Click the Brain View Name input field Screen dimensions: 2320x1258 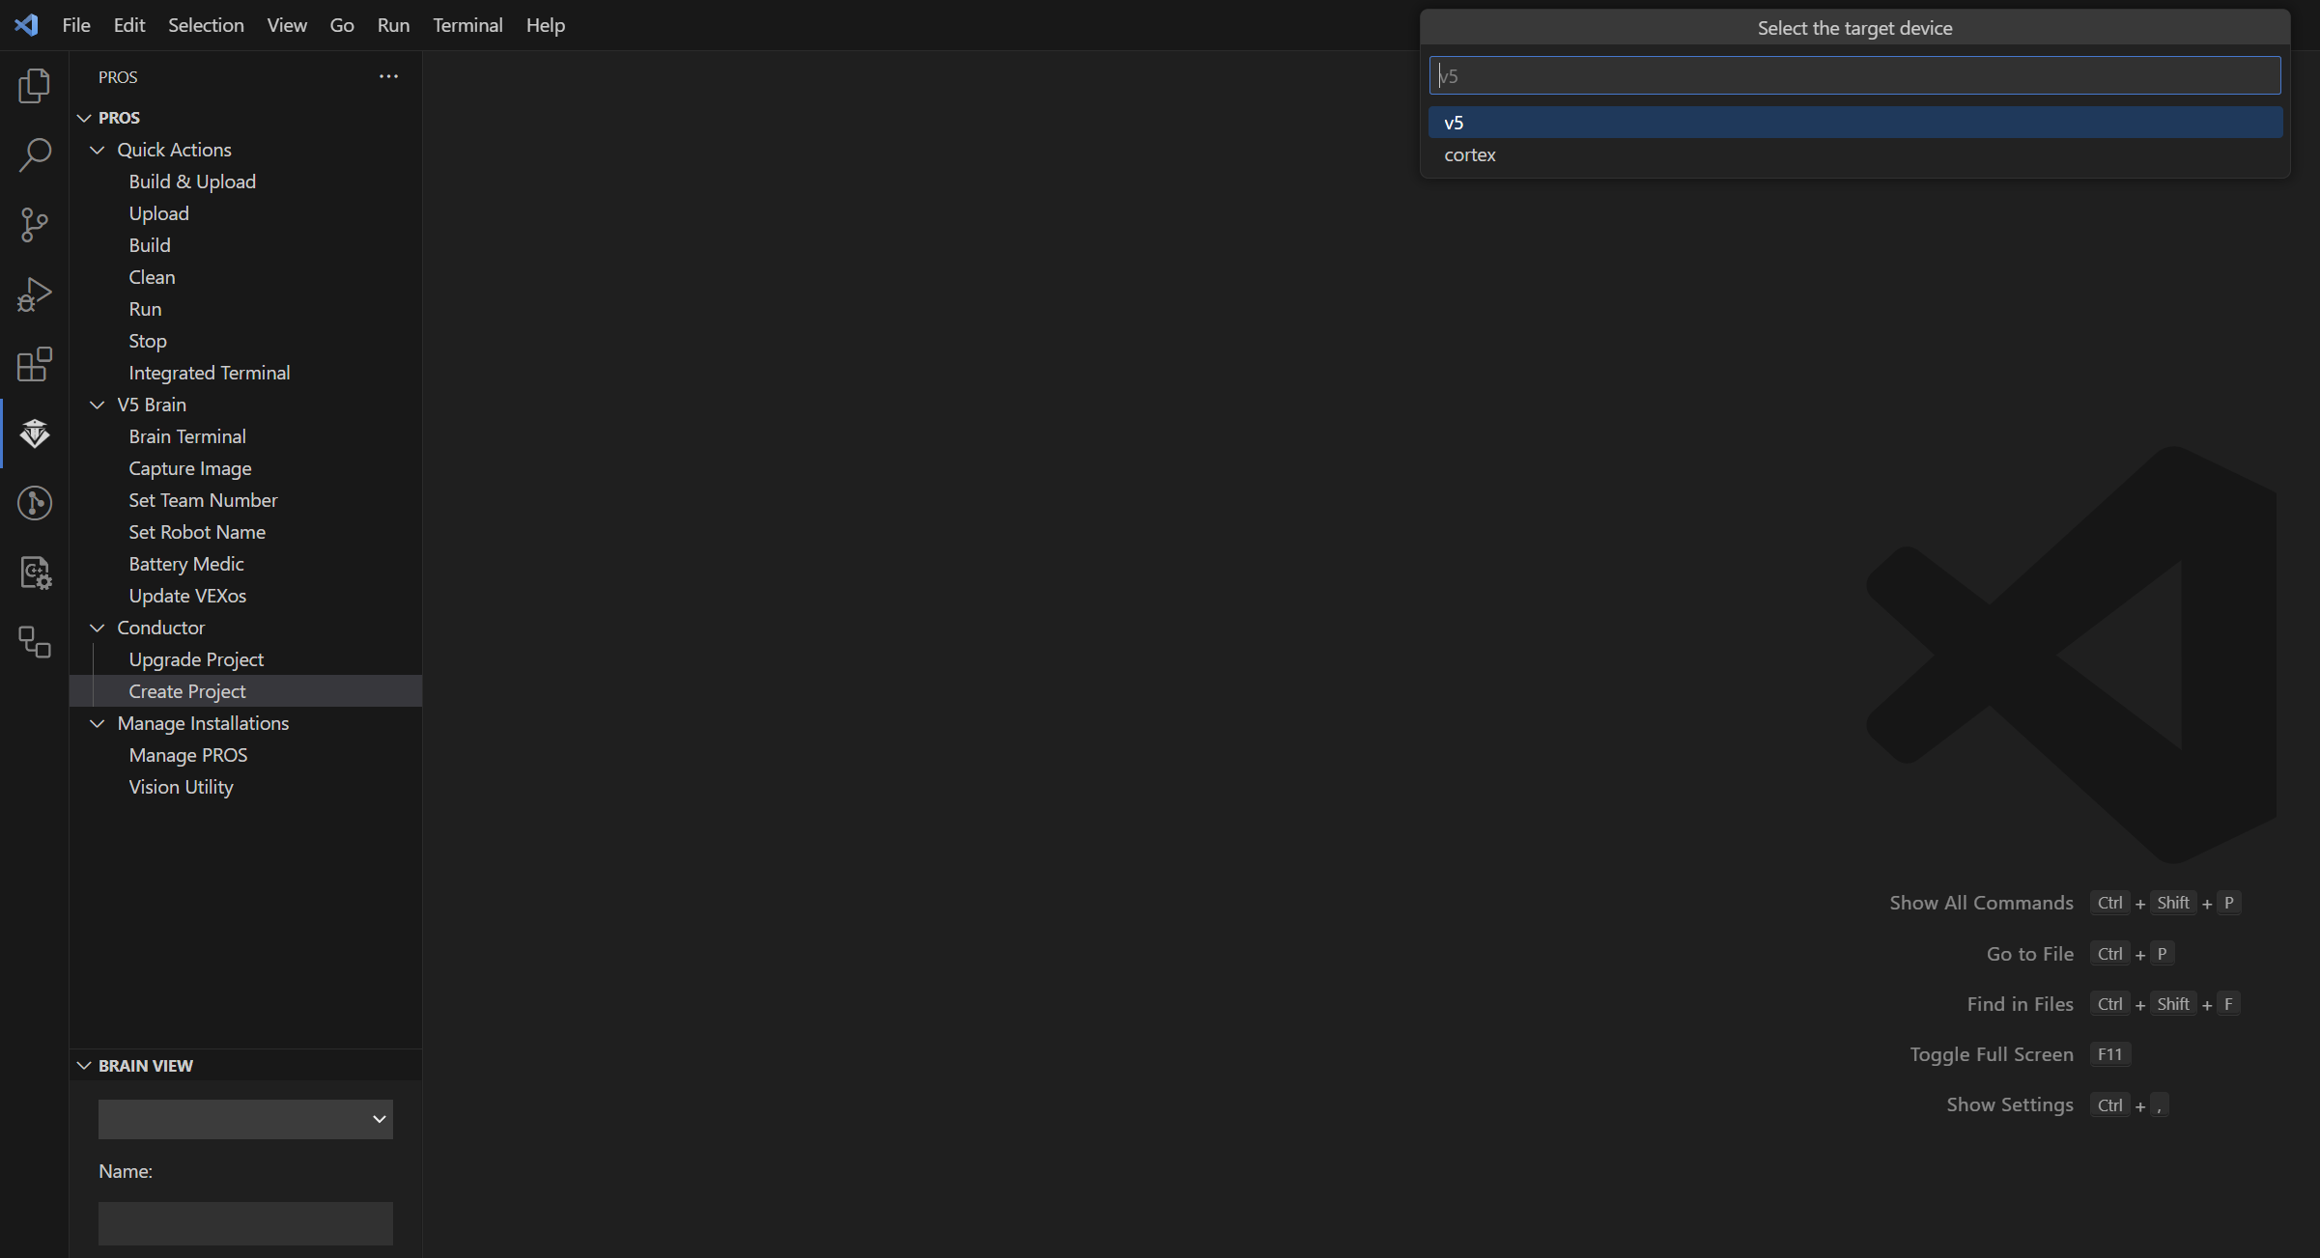tap(245, 1223)
